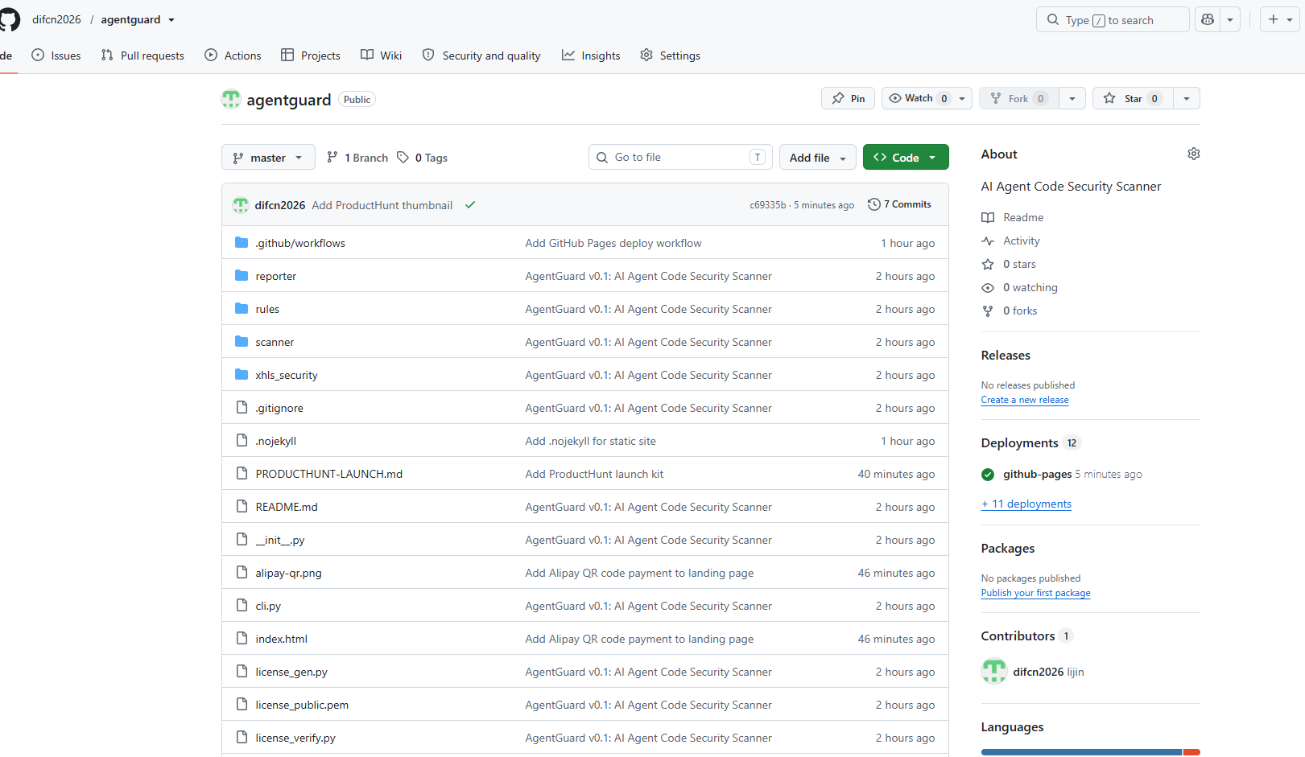
Task: Open the index.html file
Action: (x=282, y=639)
